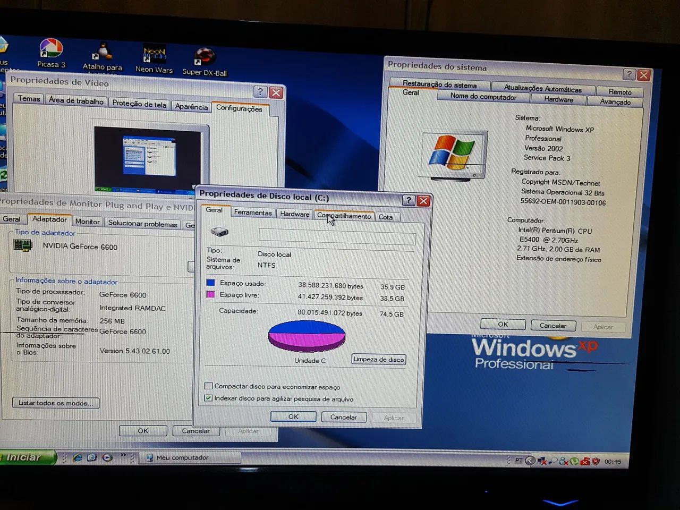Open the Iniciar start menu
This screenshot has height=510, width=680.
[x=27, y=457]
